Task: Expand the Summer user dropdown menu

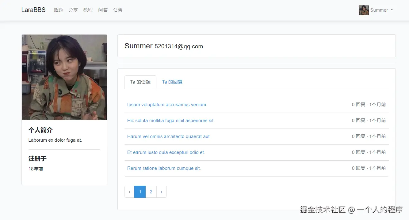Action: [x=381, y=10]
